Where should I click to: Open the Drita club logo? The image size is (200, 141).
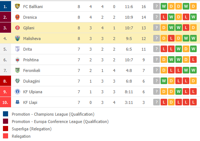17,49
